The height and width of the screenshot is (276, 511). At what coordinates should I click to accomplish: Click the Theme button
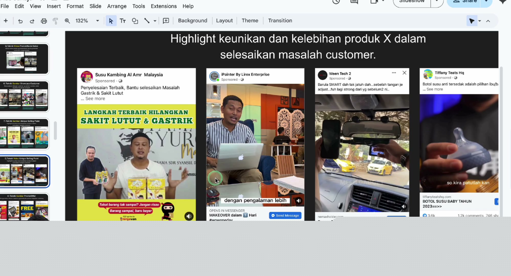coord(250,21)
